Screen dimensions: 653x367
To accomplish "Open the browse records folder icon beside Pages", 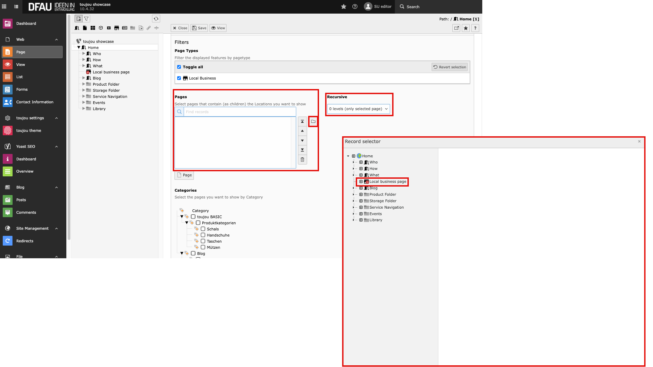I will [x=313, y=121].
